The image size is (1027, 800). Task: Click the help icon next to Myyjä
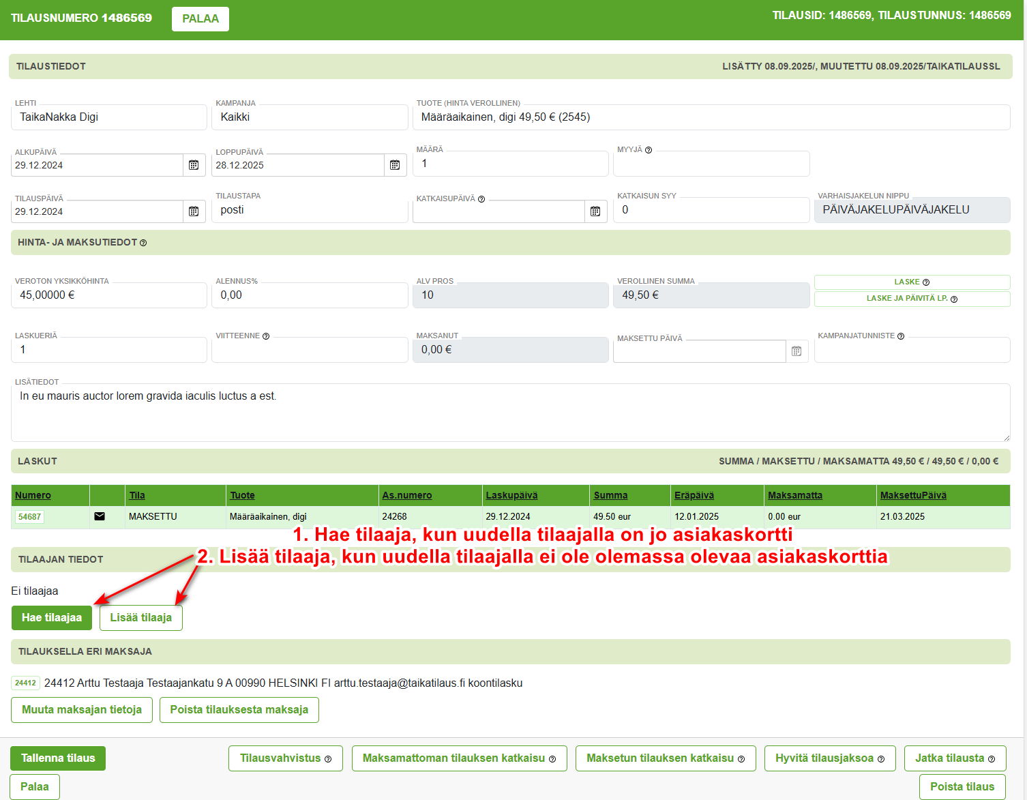[x=649, y=150]
